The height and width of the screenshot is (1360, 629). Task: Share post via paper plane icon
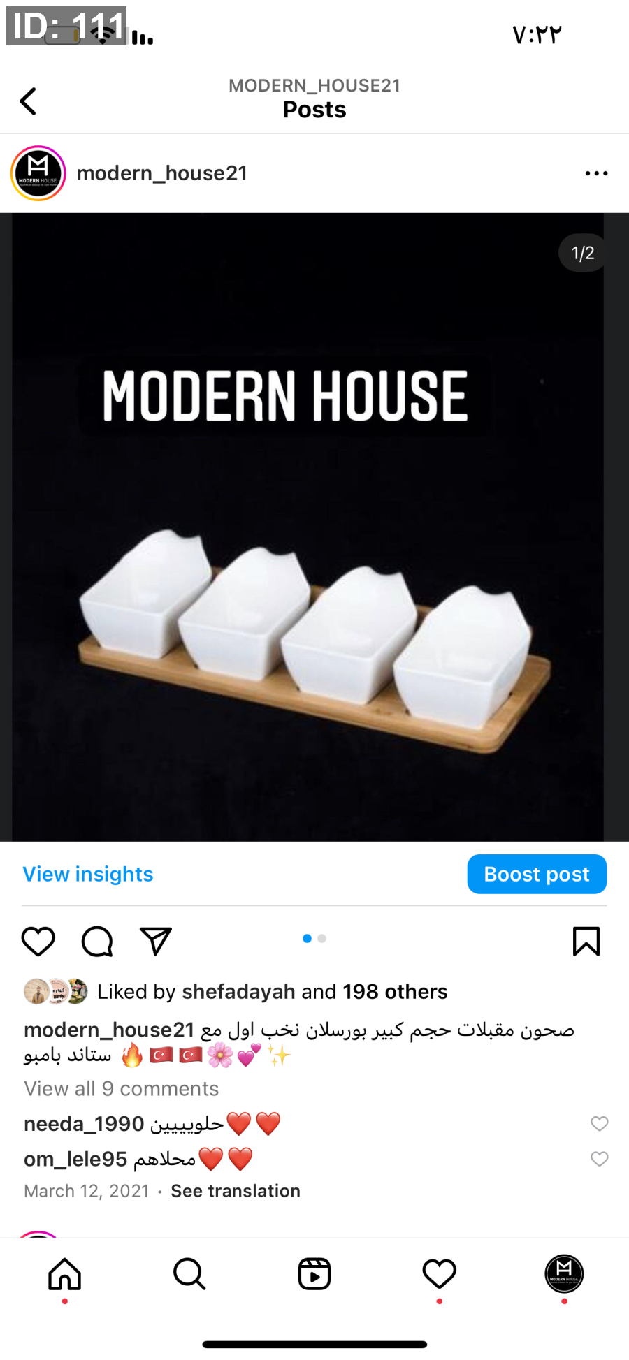(156, 941)
